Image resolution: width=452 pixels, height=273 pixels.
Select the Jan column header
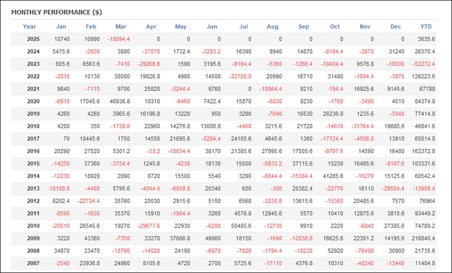pos(61,27)
